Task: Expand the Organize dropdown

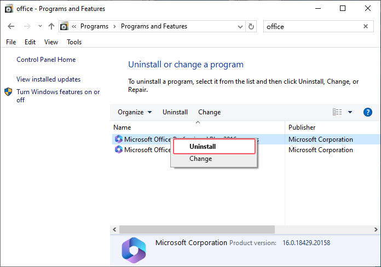Action: click(x=134, y=112)
